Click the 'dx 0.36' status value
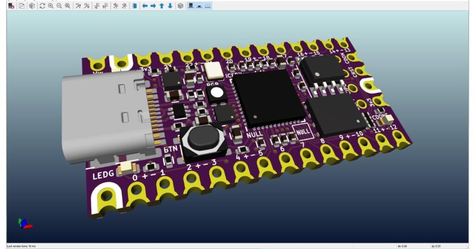475x249 pixels. pyautogui.click(x=402, y=246)
